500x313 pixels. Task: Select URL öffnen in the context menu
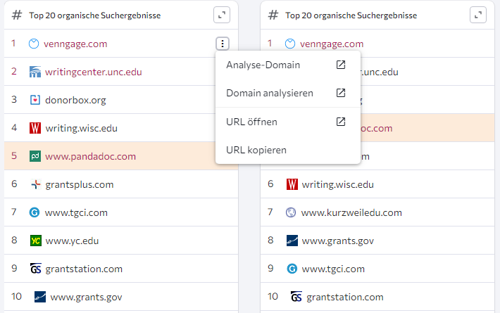coord(288,122)
